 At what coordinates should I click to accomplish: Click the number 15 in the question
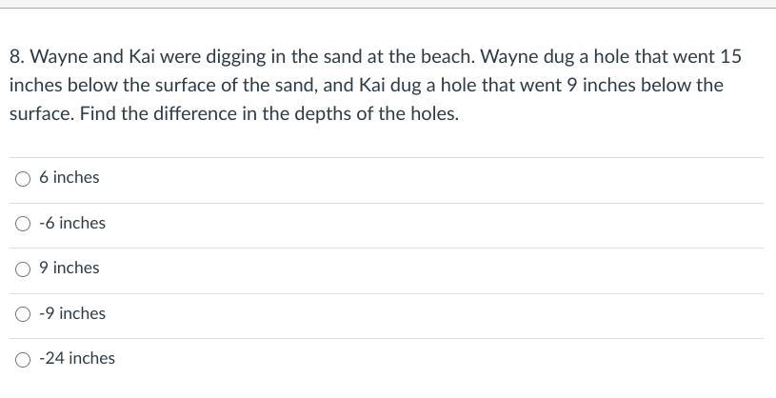coord(730,56)
